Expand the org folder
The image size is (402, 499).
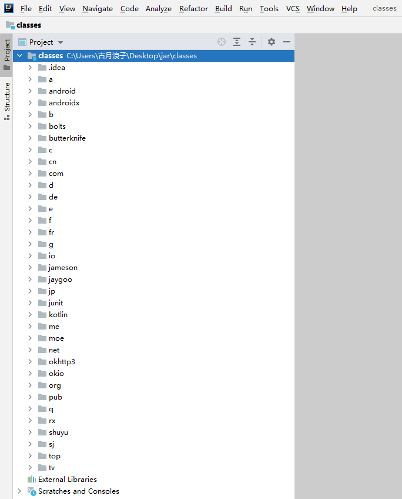tap(30, 385)
